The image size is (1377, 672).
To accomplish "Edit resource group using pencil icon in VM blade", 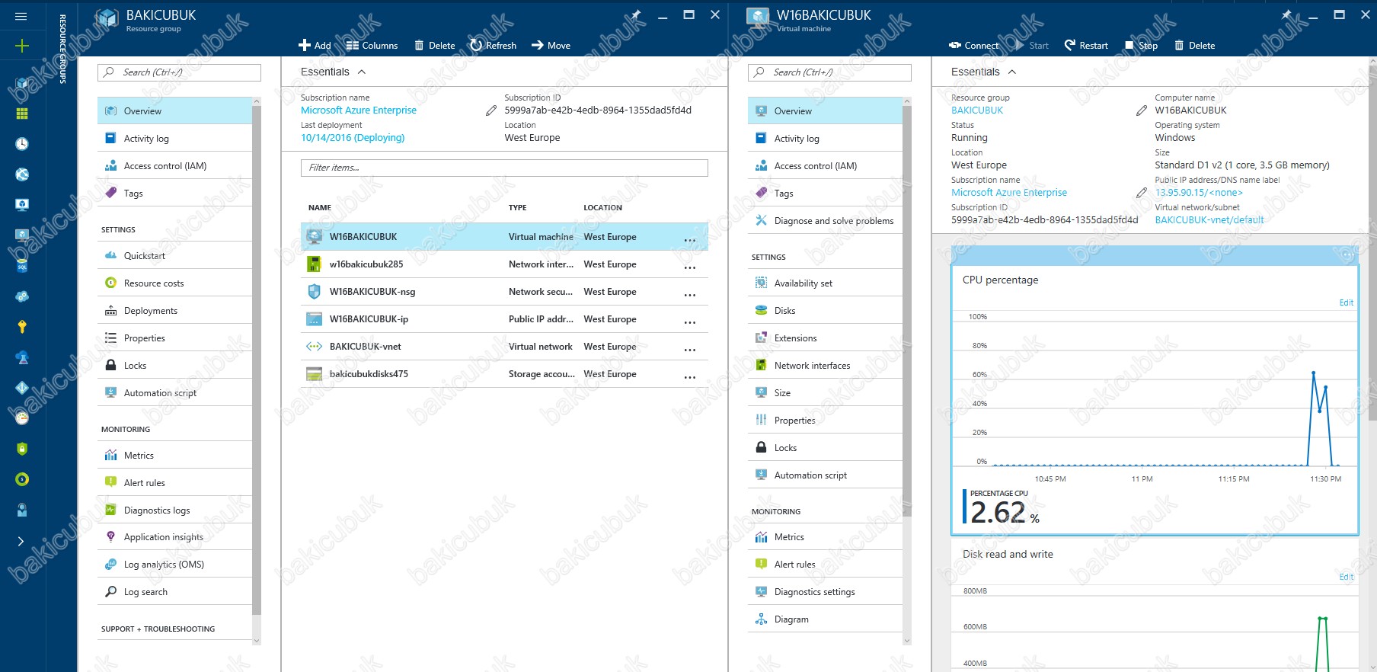I will [1142, 110].
